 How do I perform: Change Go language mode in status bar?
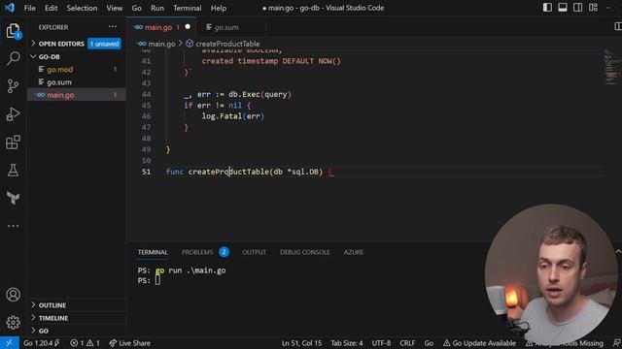pos(429,343)
